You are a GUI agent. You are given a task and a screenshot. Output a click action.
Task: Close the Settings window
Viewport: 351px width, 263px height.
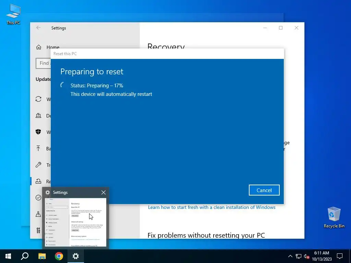296,28
